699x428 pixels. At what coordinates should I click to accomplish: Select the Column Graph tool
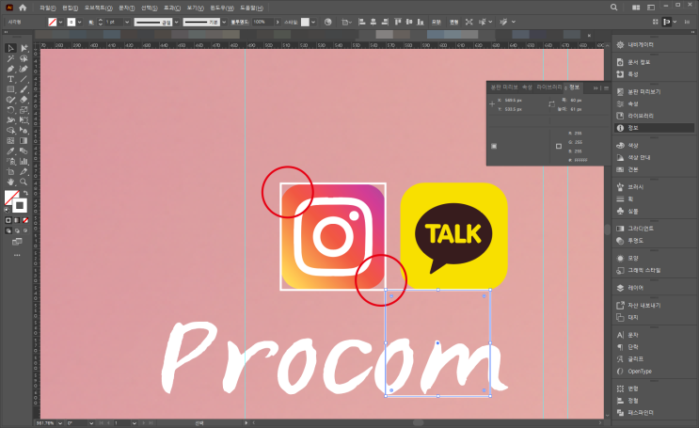[x=24, y=161]
